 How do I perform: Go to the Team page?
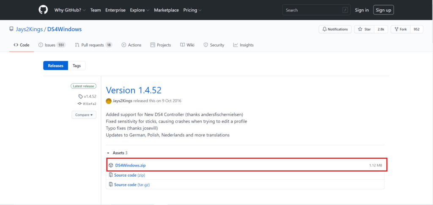pyautogui.click(x=96, y=10)
